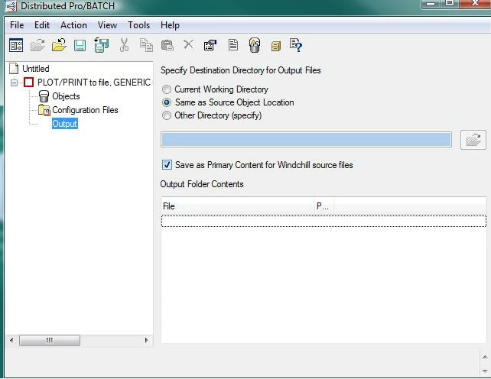Open the Tools menu
The width and height of the screenshot is (491, 379).
tap(138, 25)
